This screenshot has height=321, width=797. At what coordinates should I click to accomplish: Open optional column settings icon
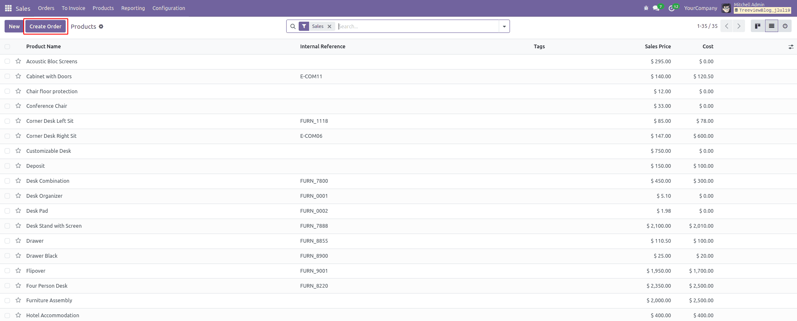tap(791, 47)
